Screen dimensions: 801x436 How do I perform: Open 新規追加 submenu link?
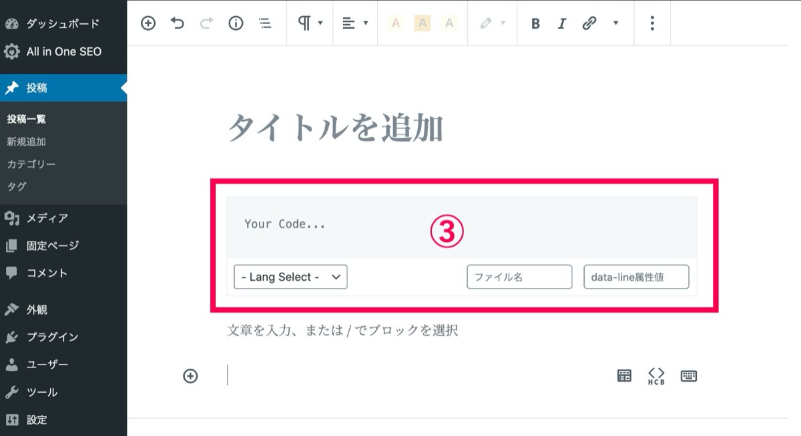pos(26,141)
